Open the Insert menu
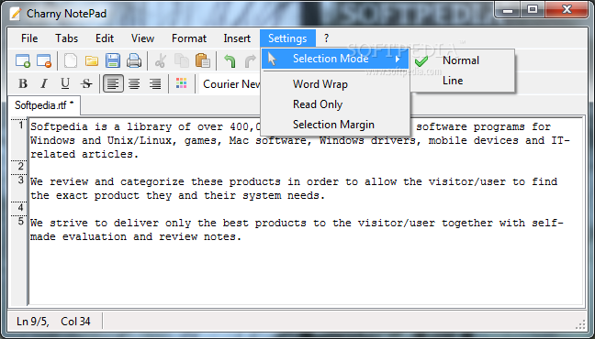 237,38
